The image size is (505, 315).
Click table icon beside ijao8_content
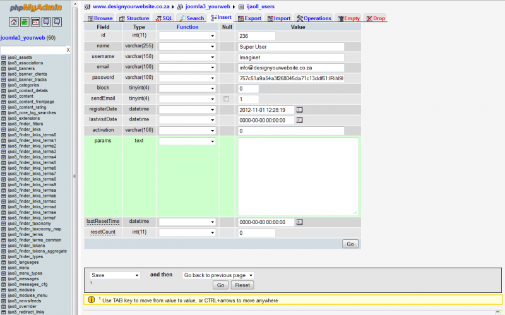(x=4, y=97)
